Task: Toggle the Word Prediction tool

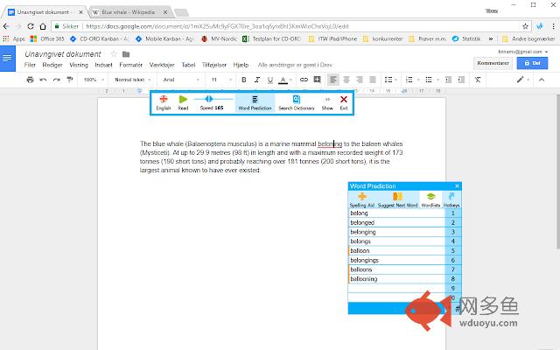Action: pyautogui.click(x=255, y=103)
